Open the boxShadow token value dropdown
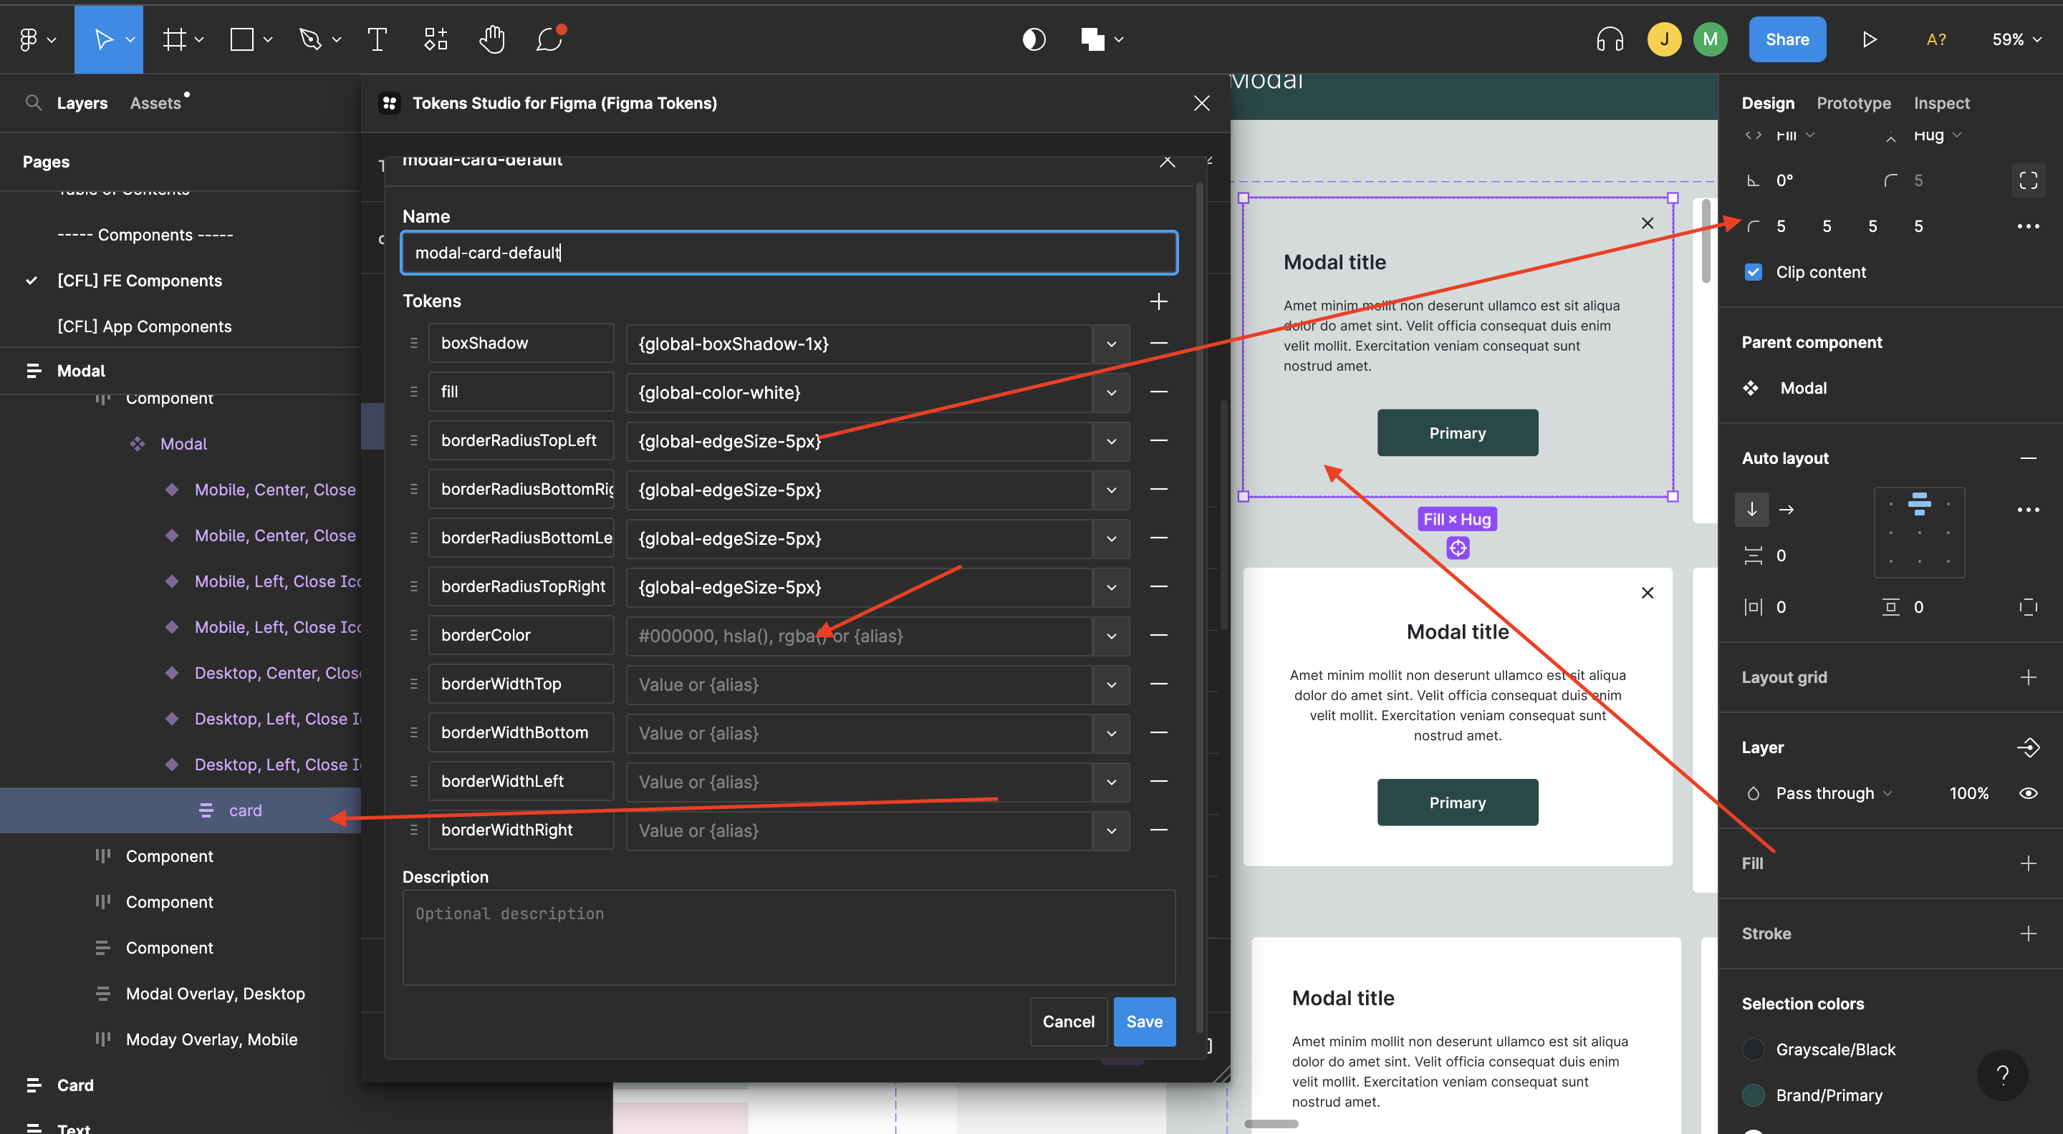Viewport: 2063px width, 1134px height. (x=1111, y=344)
